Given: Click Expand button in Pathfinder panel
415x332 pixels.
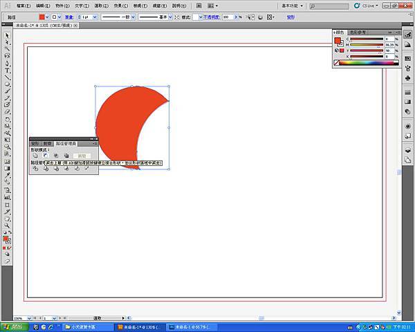Looking at the screenshot, I should pyautogui.click(x=82, y=156).
